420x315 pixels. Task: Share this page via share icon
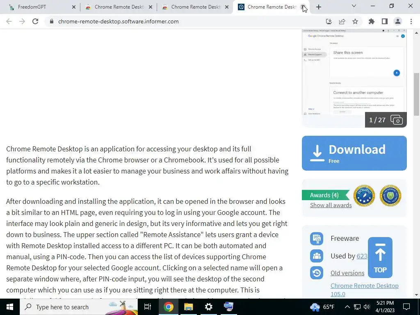(x=342, y=21)
